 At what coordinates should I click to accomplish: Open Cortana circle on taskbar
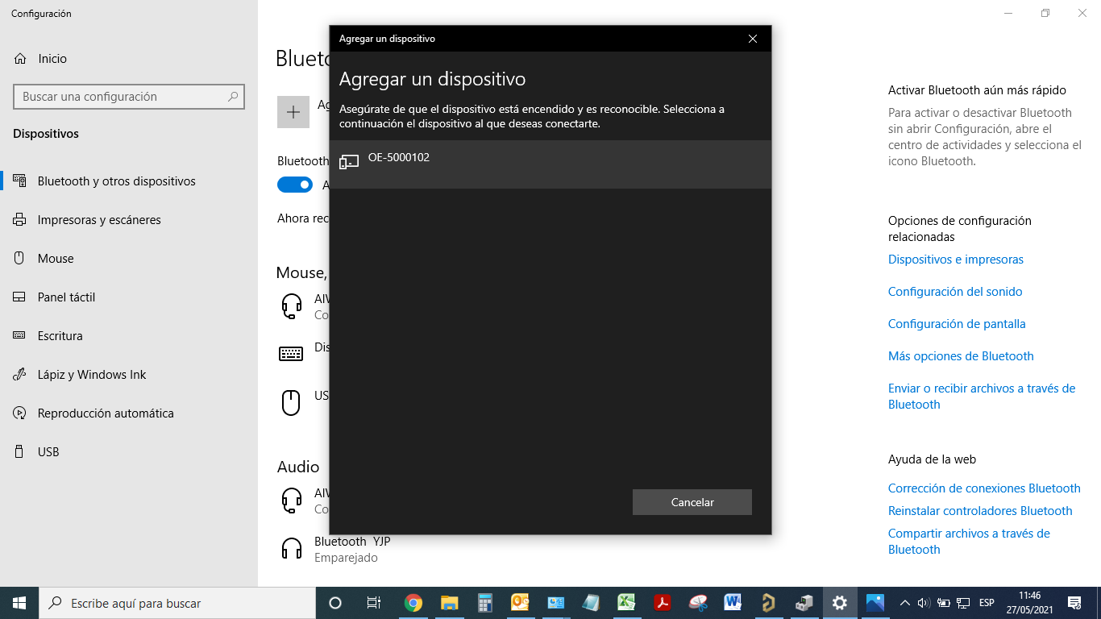coord(335,603)
